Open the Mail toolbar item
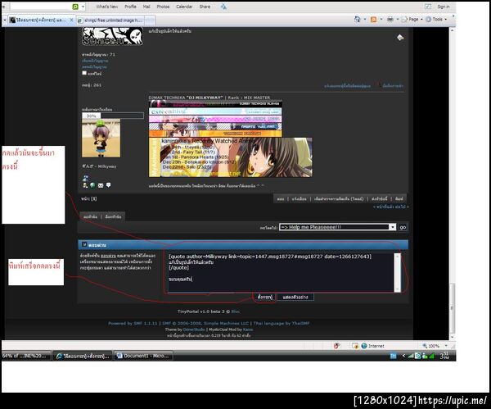 [146, 7]
